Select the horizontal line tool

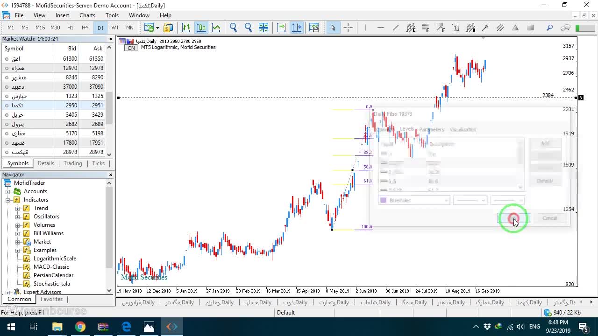[381, 28]
